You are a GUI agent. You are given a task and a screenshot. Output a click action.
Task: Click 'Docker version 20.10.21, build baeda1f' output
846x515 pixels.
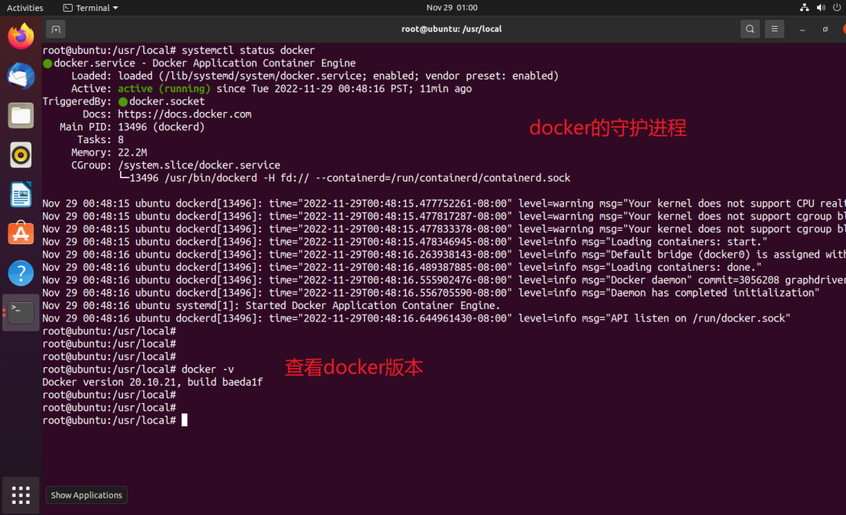pos(153,383)
